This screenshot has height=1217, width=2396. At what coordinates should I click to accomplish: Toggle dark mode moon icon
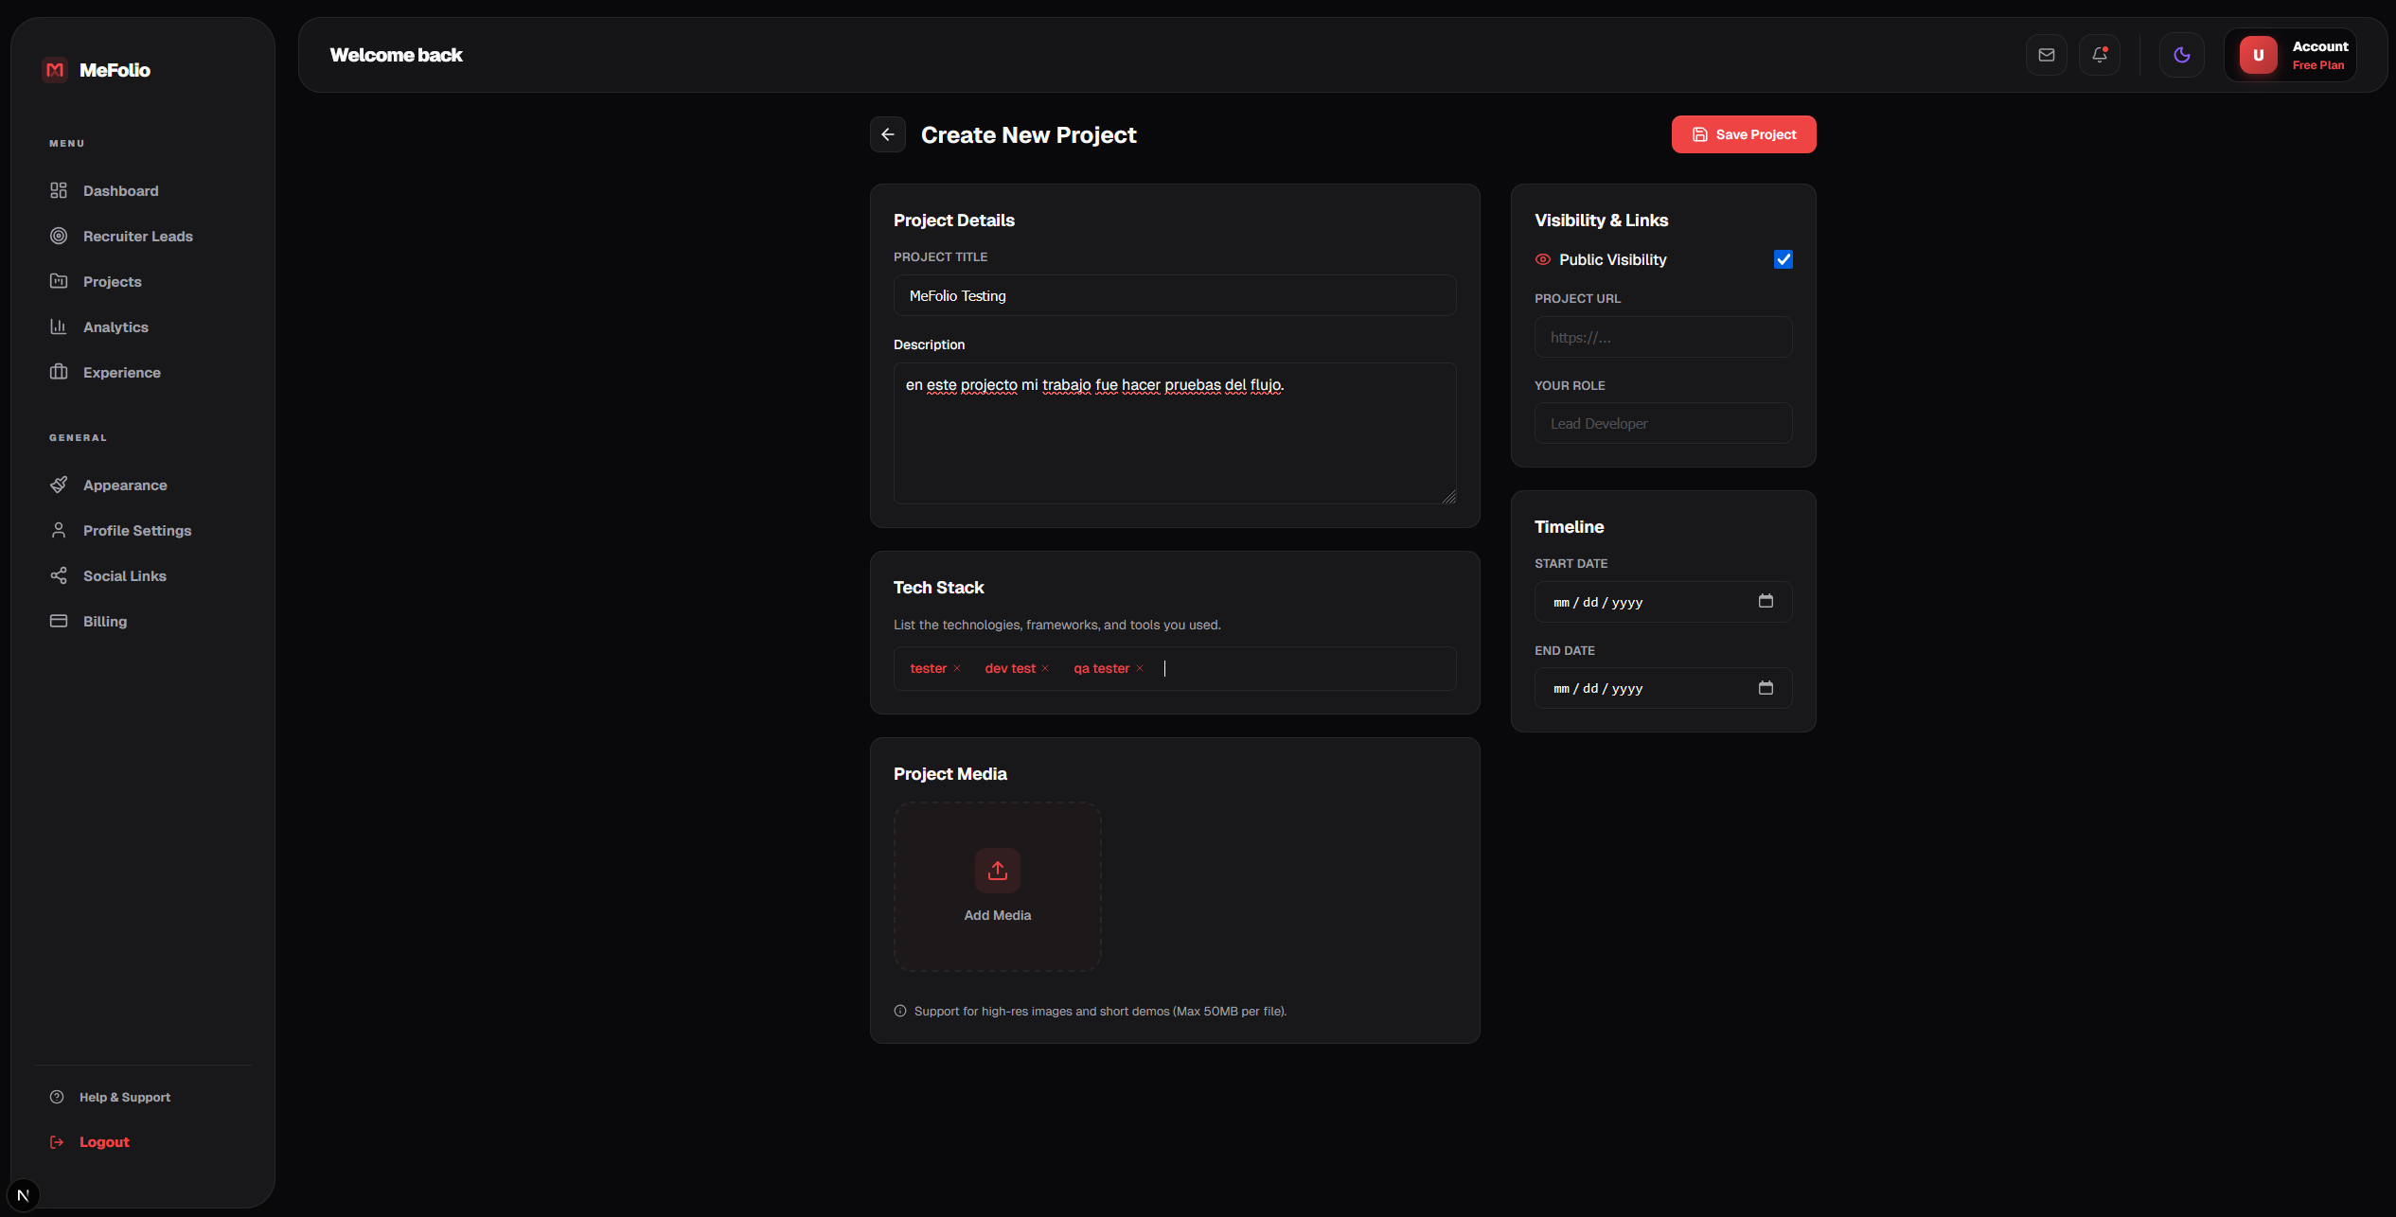pos(2181,55)
